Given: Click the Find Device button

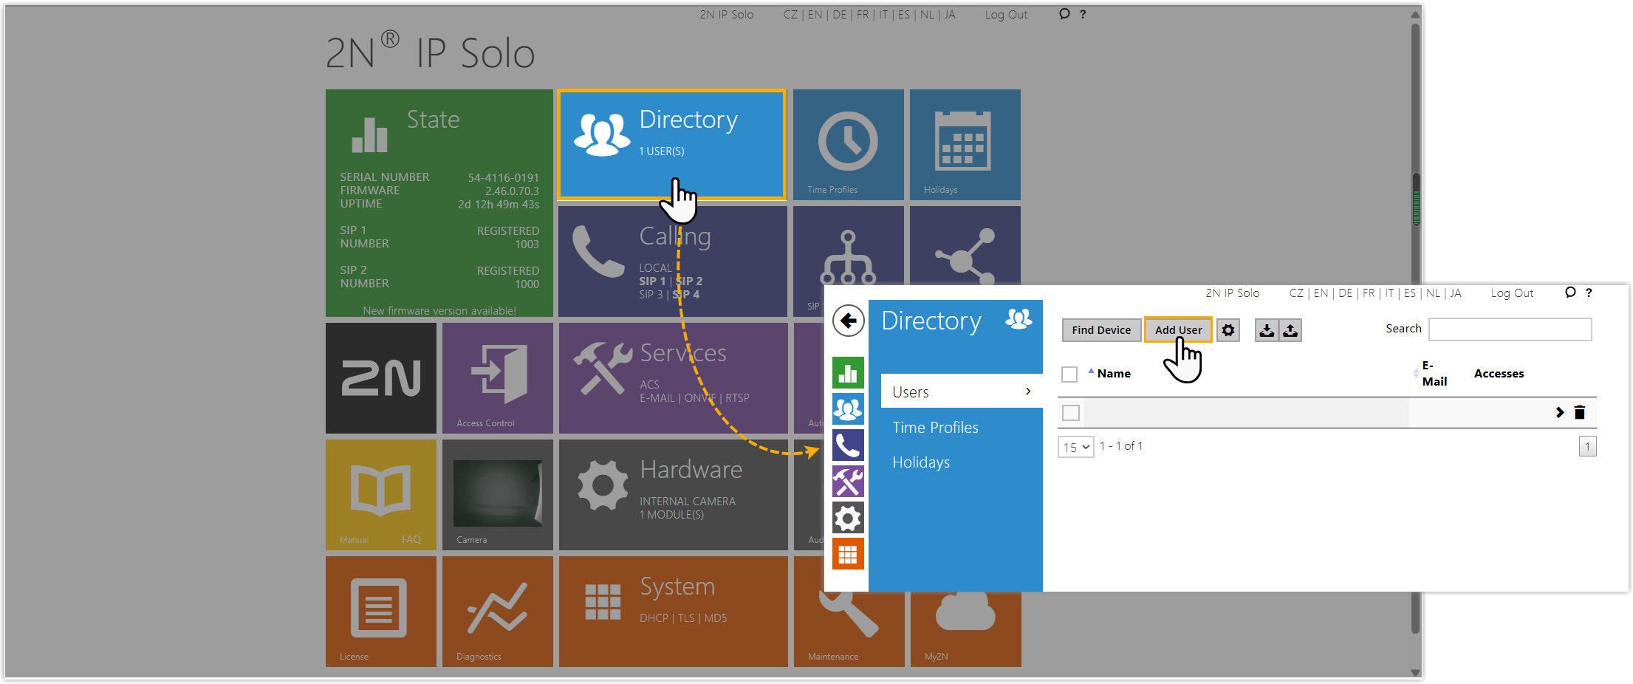Looking at the screenshot, I should coord(1100,330).
